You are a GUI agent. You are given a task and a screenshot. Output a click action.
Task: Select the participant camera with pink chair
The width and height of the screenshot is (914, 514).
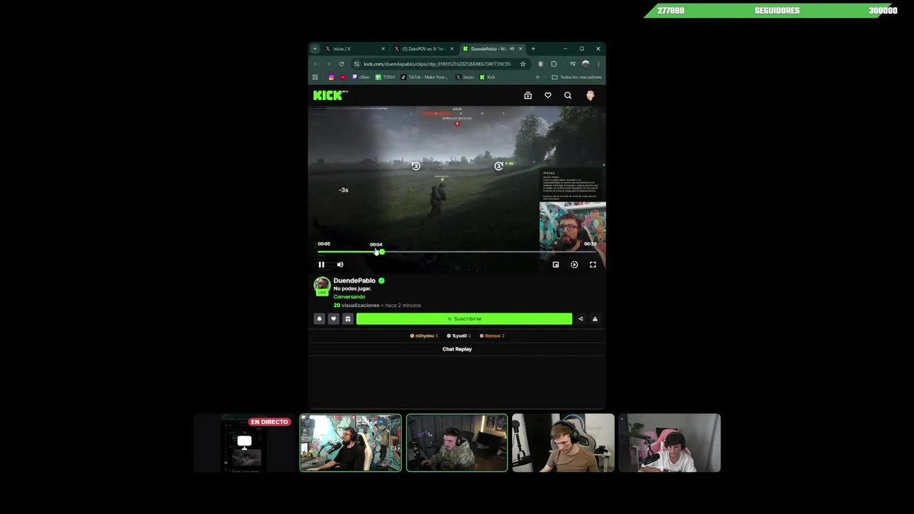pyautogui.click(x=670, y=443)
